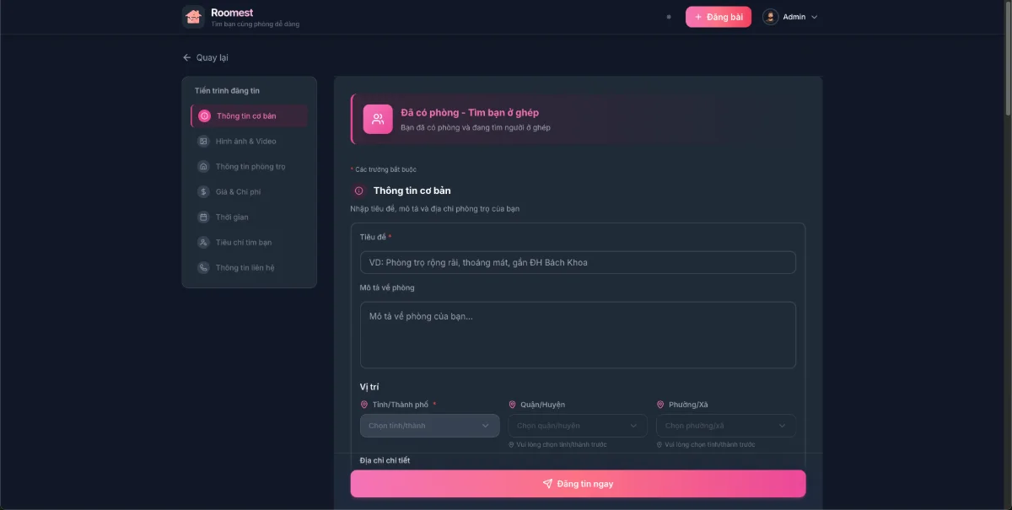Screen dimensions: 1012x510
Task: Select the Giá & Chi phí step
Action: [x=239, y=191]
